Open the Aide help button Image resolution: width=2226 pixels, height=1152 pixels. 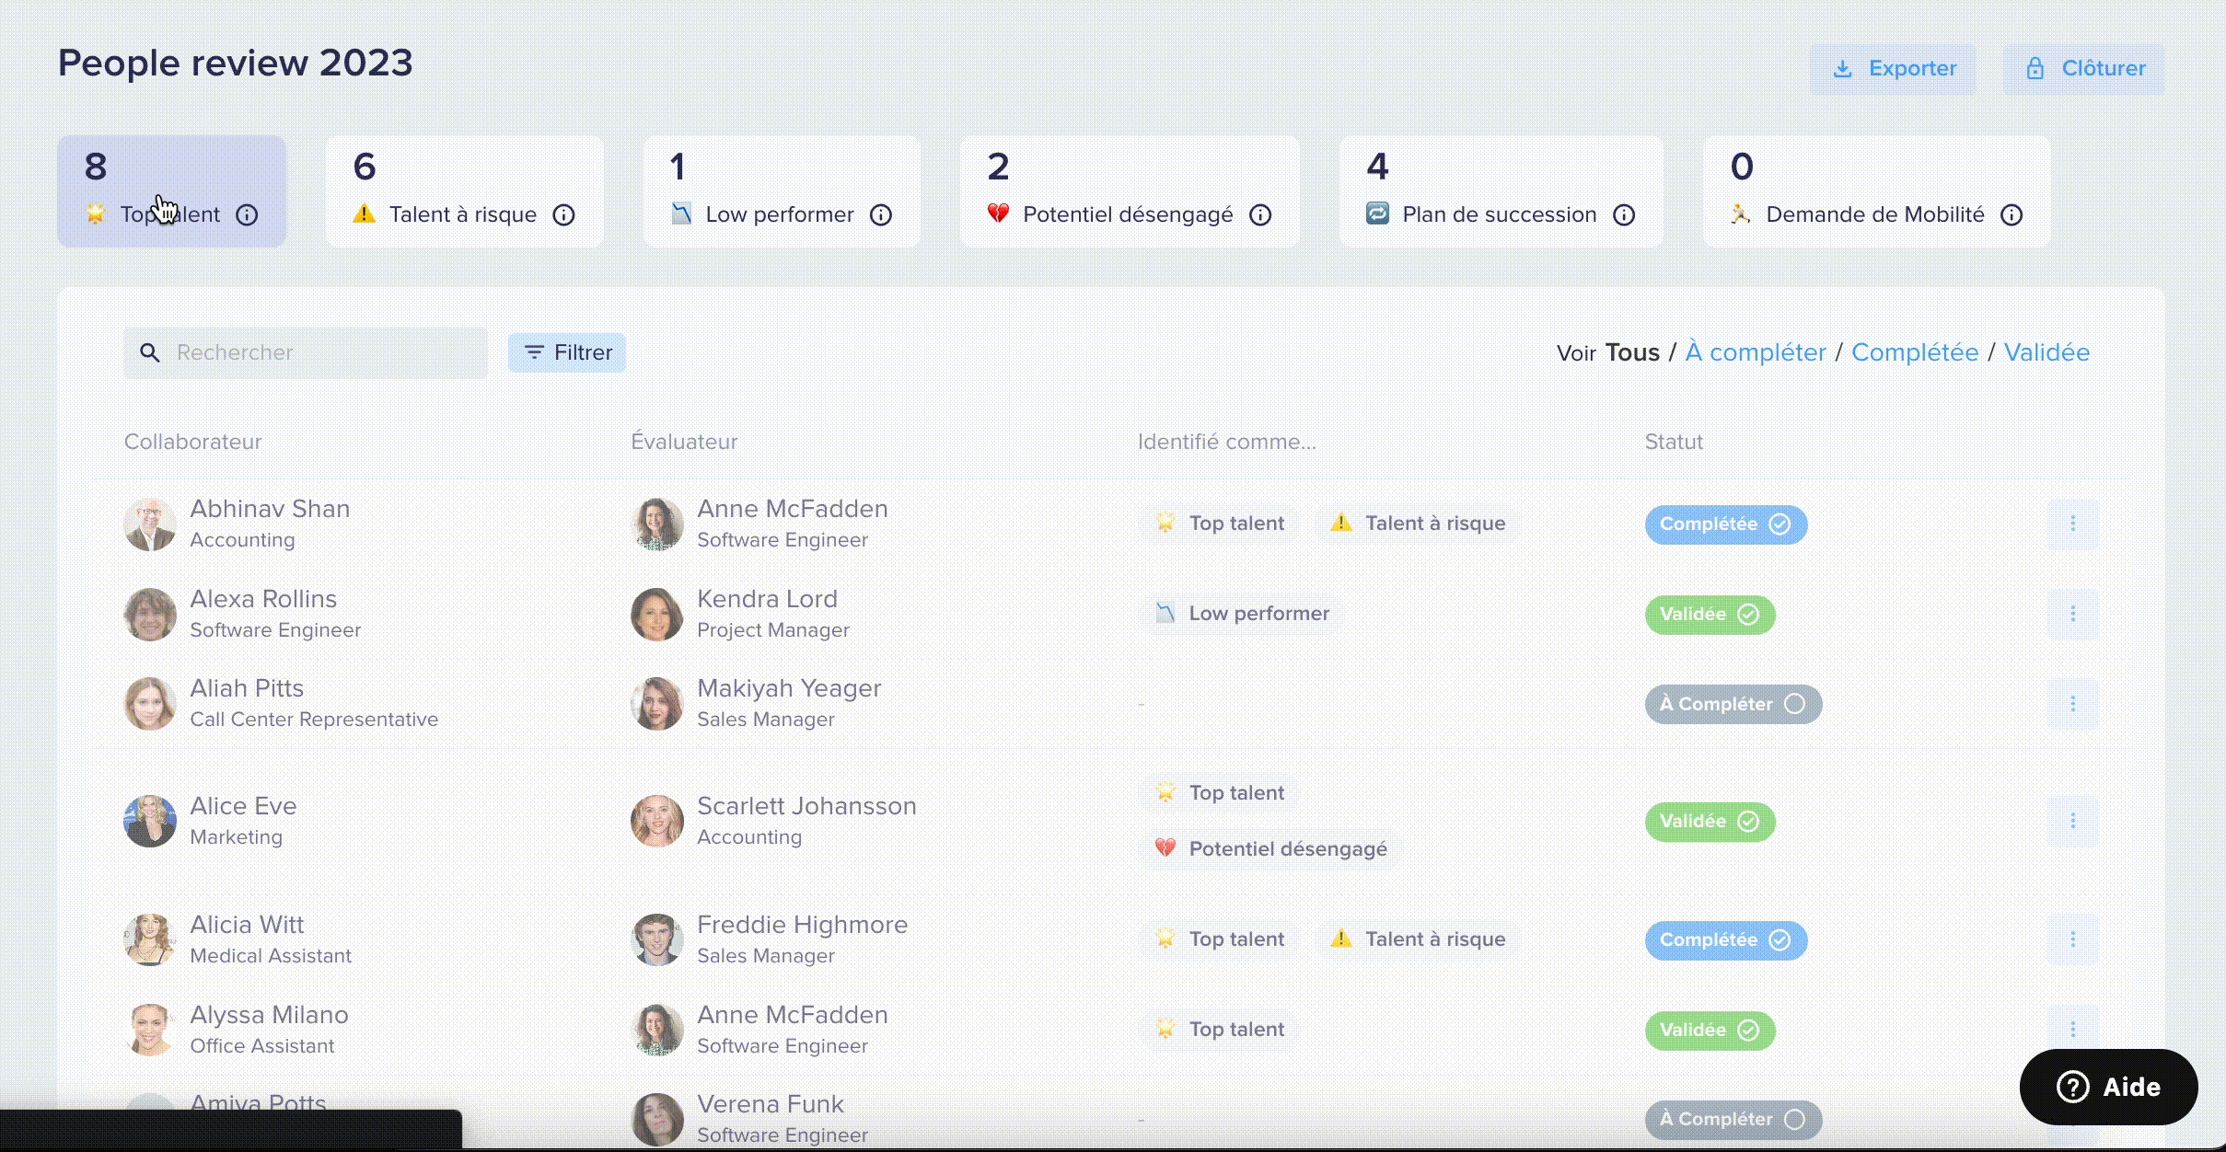(2109, 1087)
